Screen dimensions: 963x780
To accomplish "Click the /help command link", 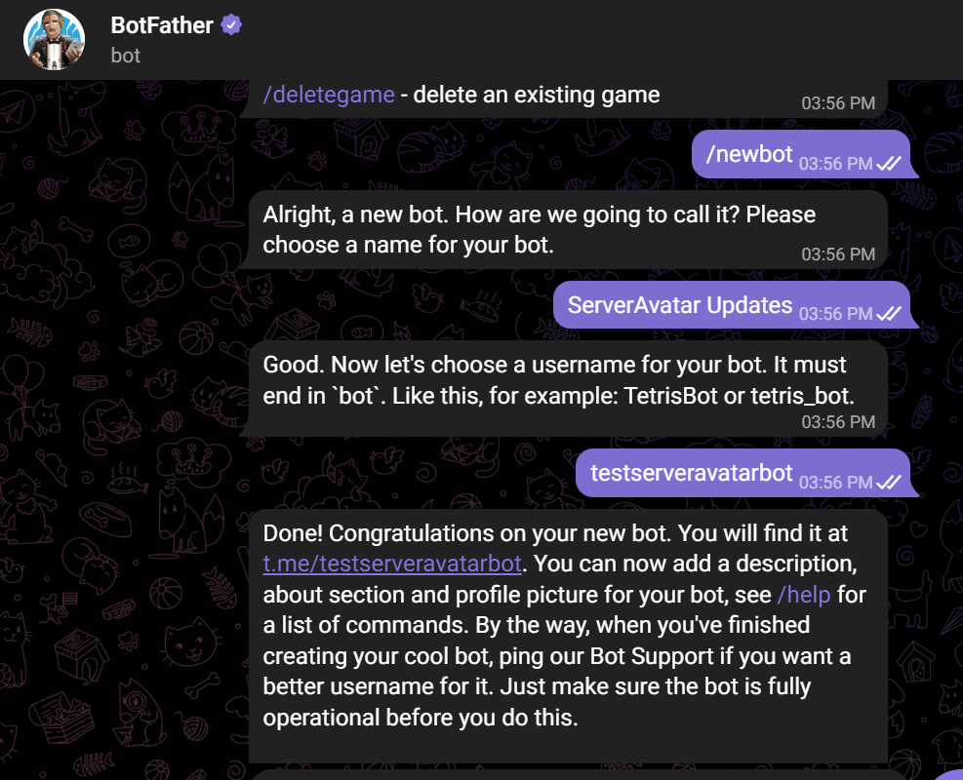I will [804, 594].
